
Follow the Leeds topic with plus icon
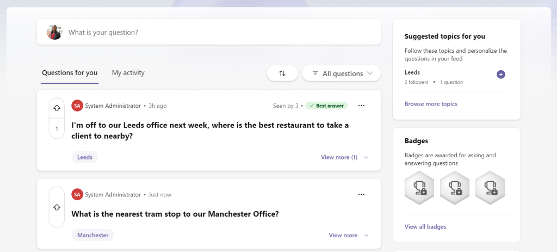pos(501,74)
